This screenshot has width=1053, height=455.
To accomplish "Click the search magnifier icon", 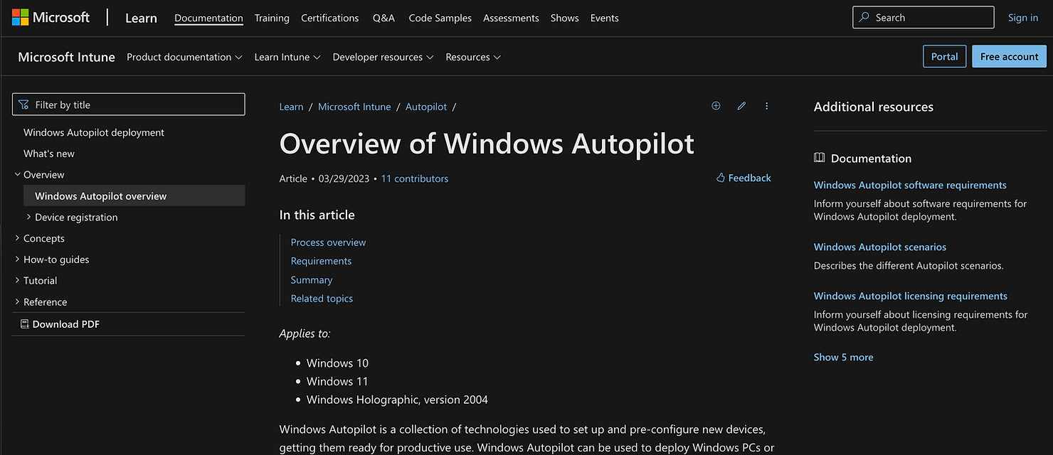I will [x=864, y=18].
